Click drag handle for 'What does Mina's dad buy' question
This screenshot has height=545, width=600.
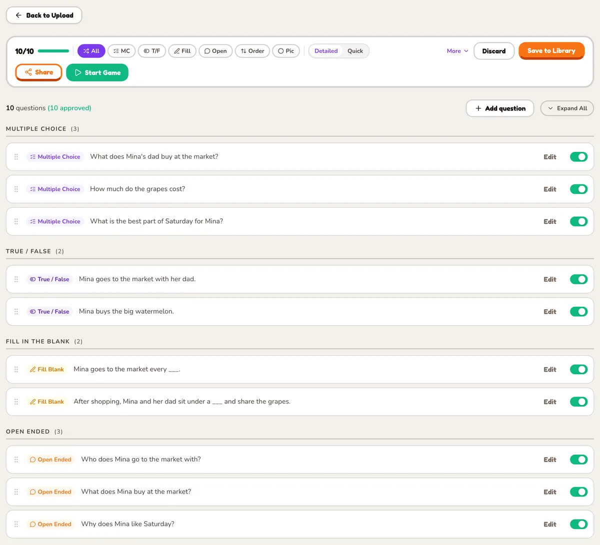pos(16,157)
